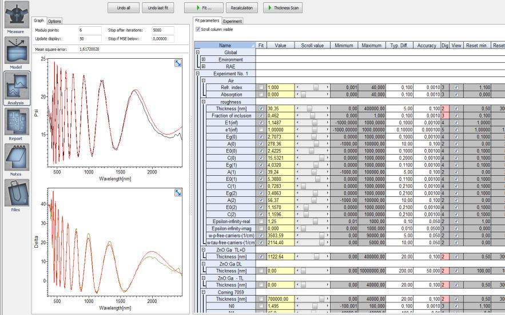Screen dimensions: 505x315
Task: Click the Value cell of Eg(1) row
Action: pos(280,165)
